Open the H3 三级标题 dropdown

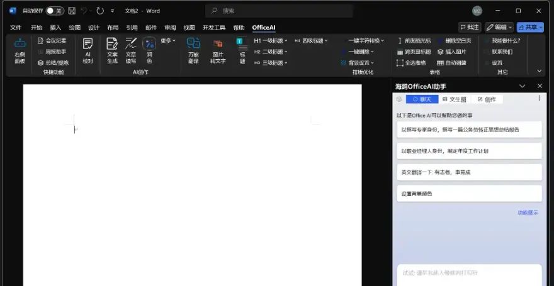tap(271, 63)
